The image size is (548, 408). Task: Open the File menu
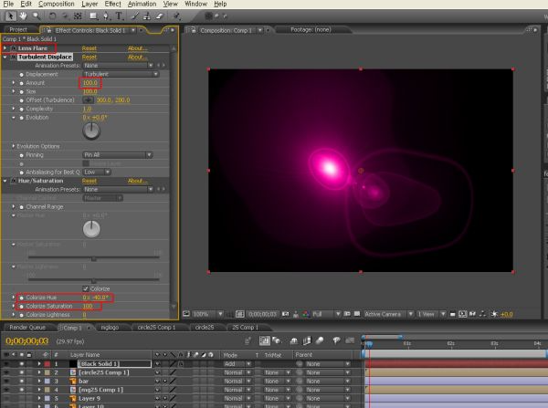coord(8,4)
